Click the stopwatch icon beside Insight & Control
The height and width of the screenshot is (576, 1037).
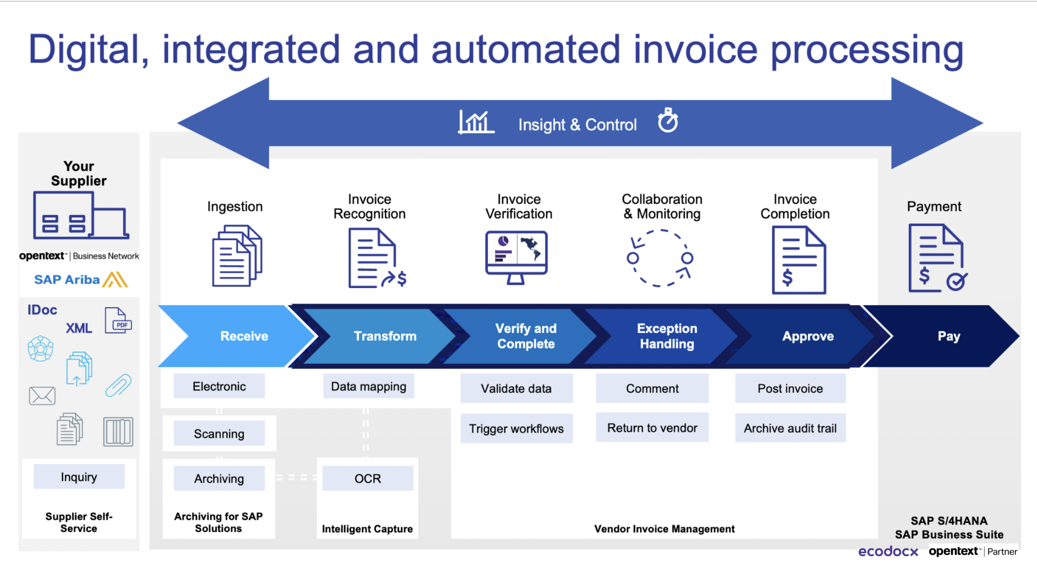[x=668, y=120]
